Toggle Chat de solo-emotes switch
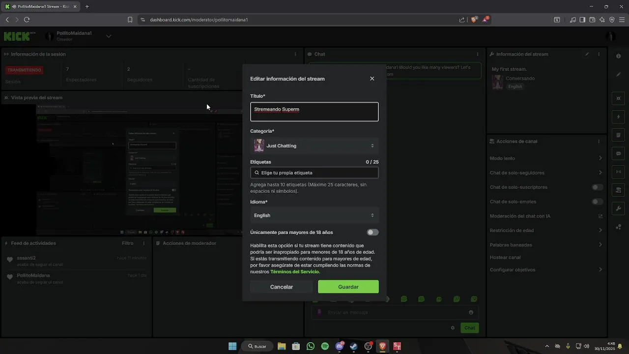The width and height of the screenshot is (629, 354). click(x=598, y=202)
